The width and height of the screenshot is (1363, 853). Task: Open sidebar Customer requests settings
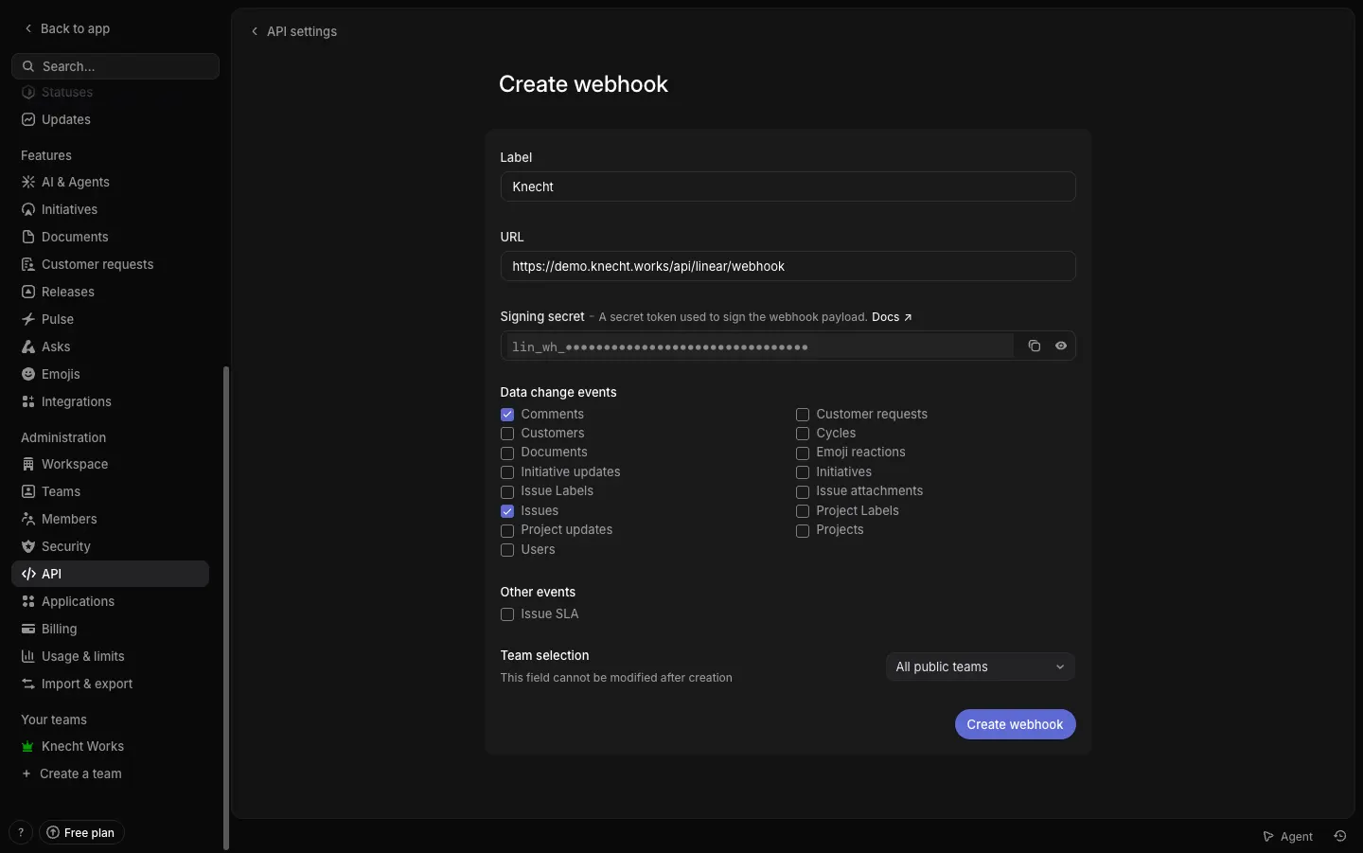point(110,264)
